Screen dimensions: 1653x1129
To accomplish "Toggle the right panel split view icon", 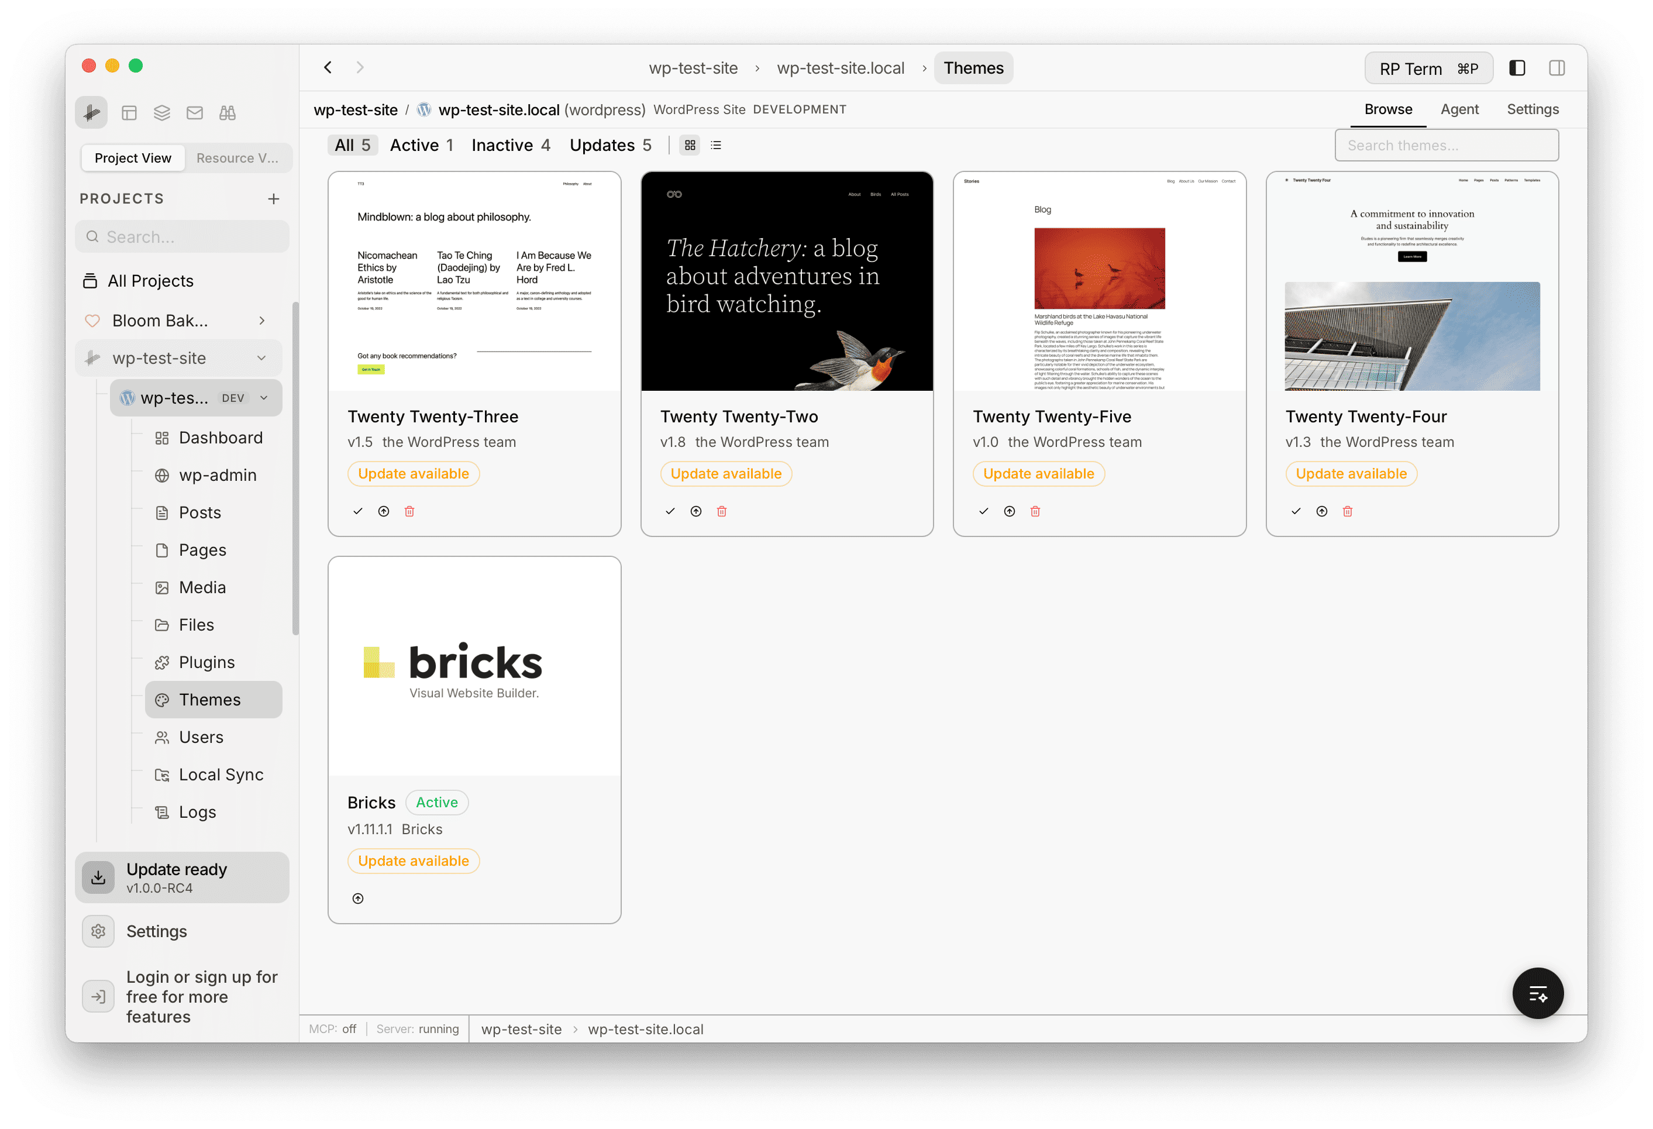I will [1557, 68].
